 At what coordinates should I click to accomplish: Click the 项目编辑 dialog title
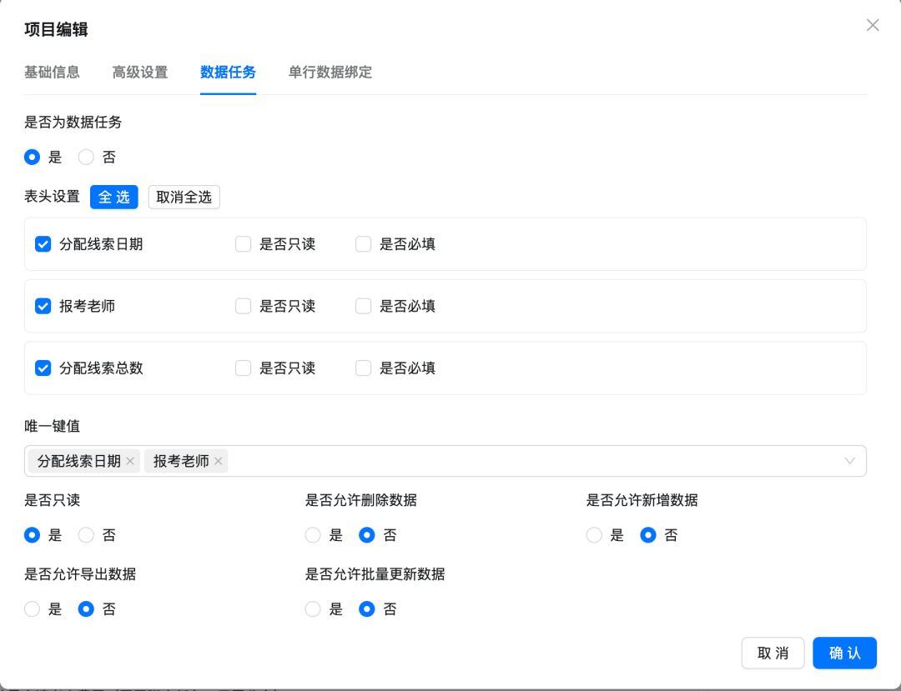pyautogui.click(x=56, y=29)
